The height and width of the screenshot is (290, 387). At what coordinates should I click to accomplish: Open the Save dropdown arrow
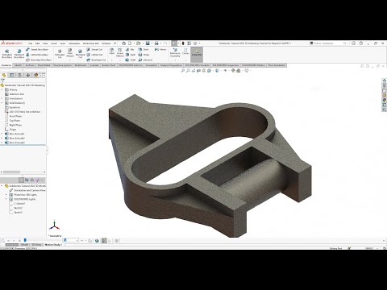(152, 43)
